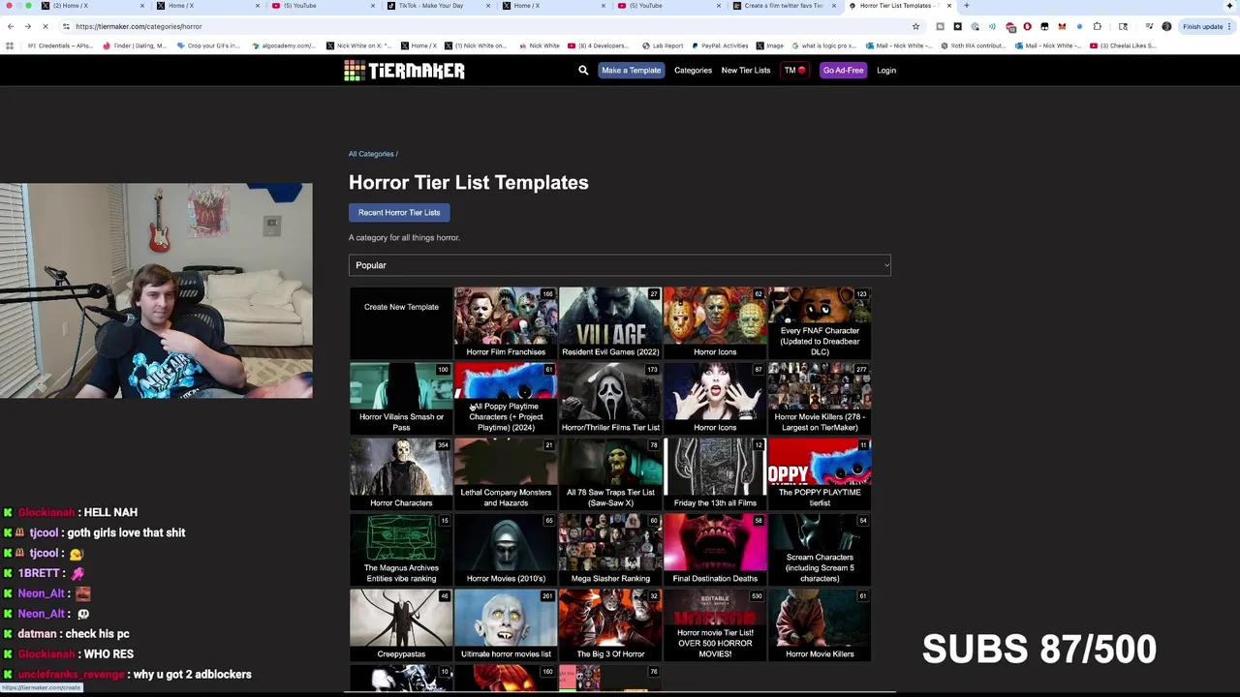Open what is logic pro x bookmark
The image size is (1240, 697).
tap(822, 45)
